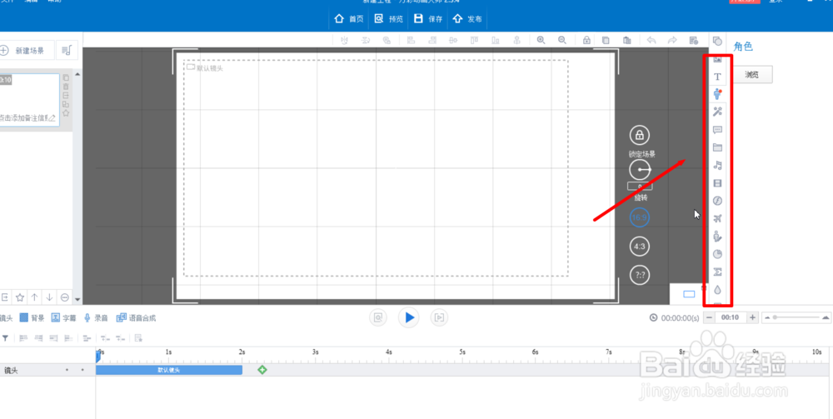Align objects left toolbar icon
This screenshot has height=419, width=833.
click(411, 40)
